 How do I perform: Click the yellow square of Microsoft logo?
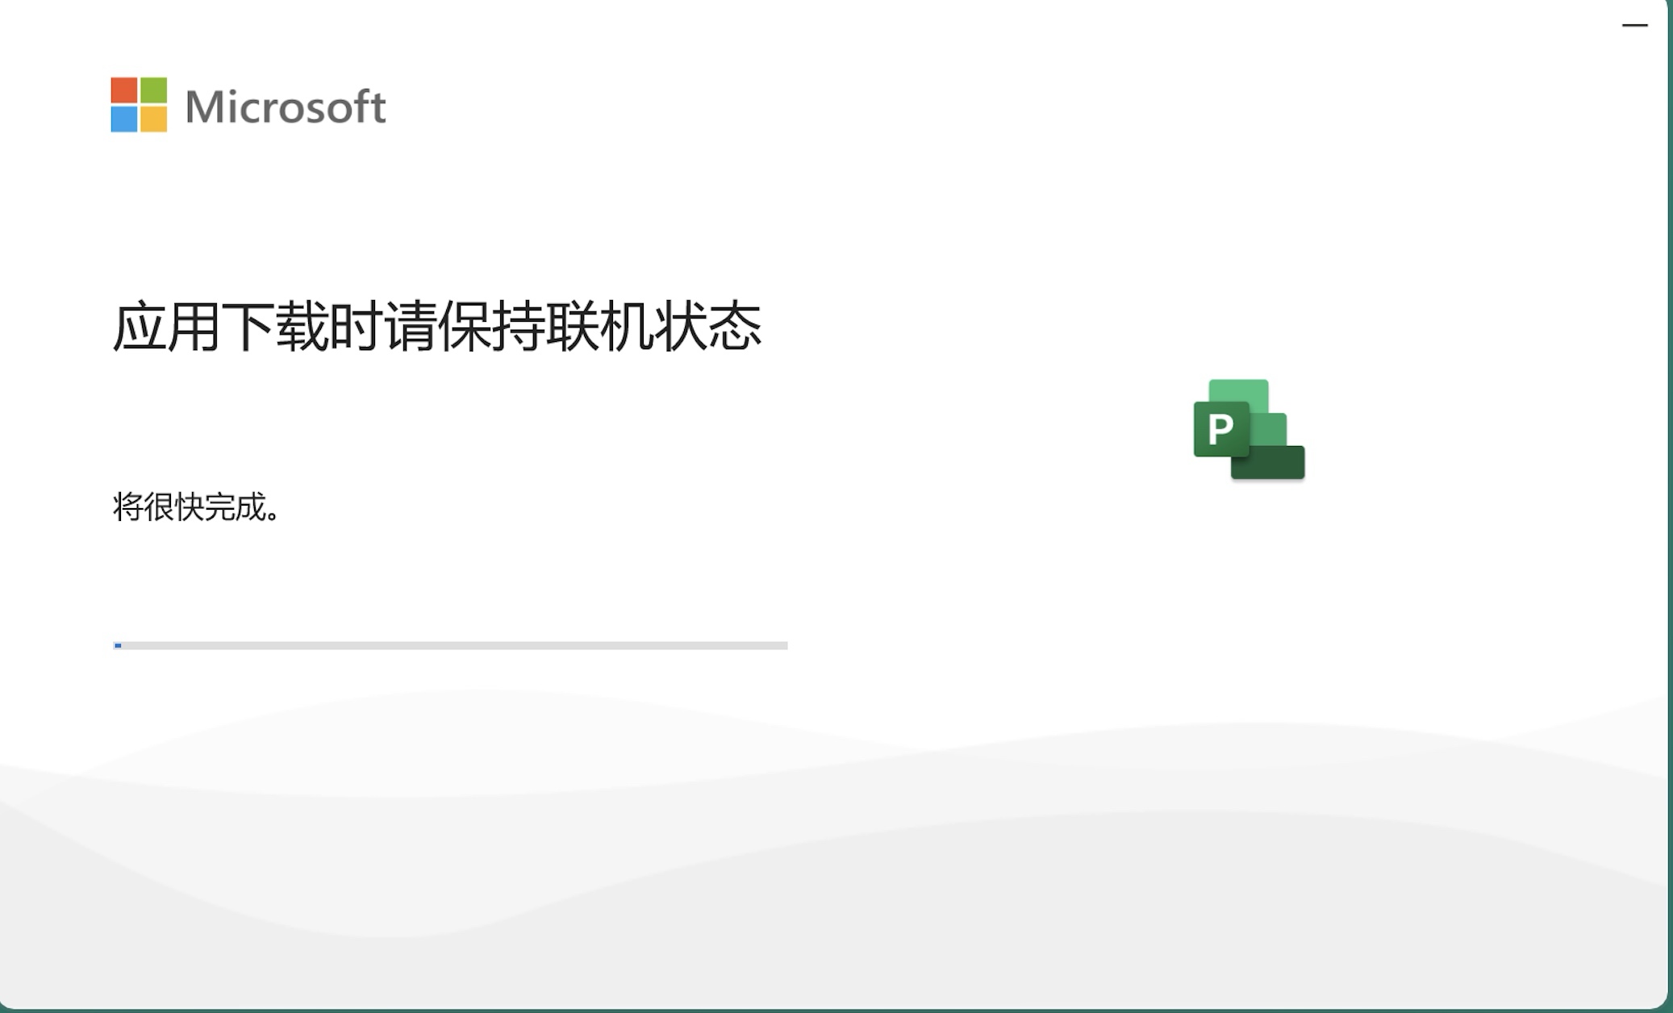[x=154, y=119]
